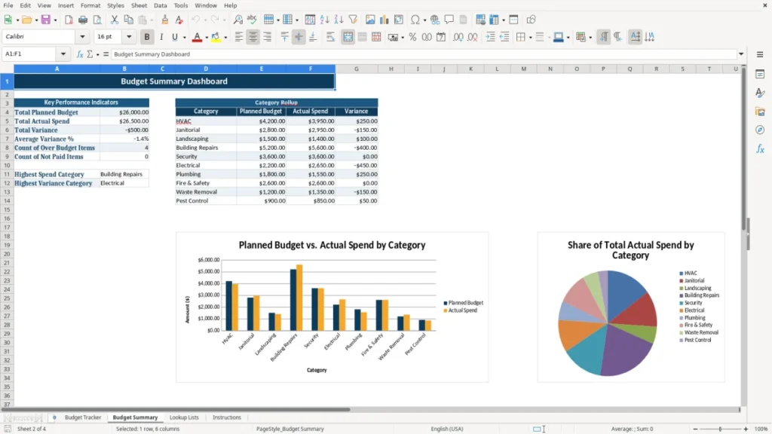
Task: Switch to the Lookup Lists sheet tab
Action: 184,417
